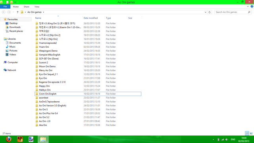This screenshot has height=143, width=254.
Task: Click the search magnifier icon
Action: [249, 12]
